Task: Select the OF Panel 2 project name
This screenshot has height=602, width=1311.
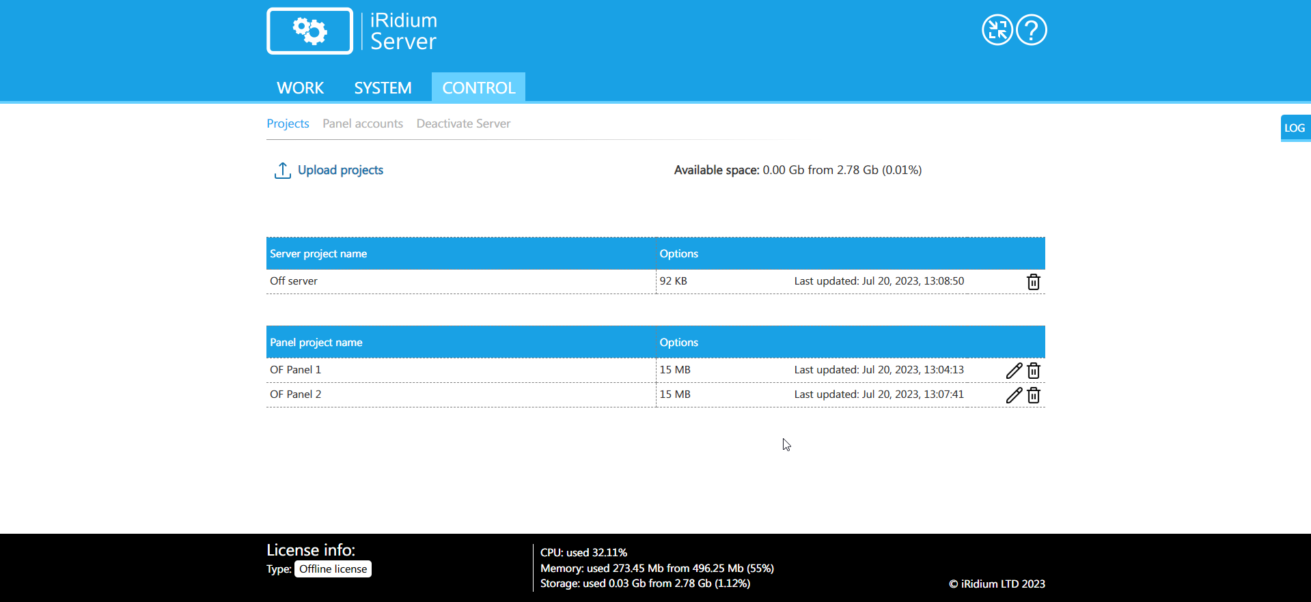Action: (x=295, y=395)
